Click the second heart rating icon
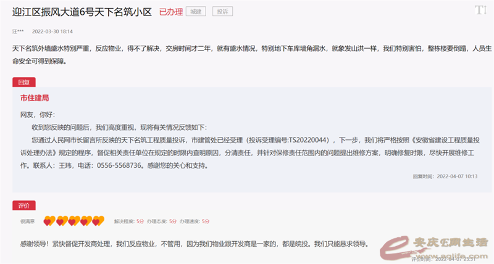This screenshot has width=494, height=264. 61,220
